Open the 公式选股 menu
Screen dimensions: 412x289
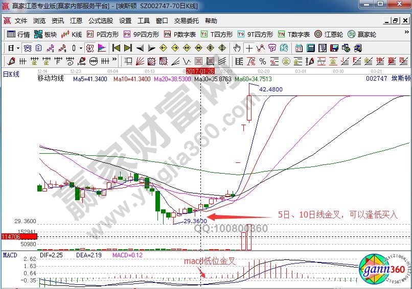click(x=101, y=21)
